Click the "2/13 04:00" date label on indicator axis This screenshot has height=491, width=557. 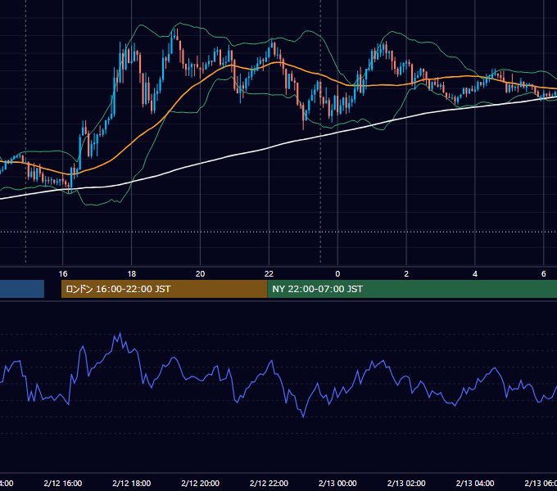coord(475,483)
